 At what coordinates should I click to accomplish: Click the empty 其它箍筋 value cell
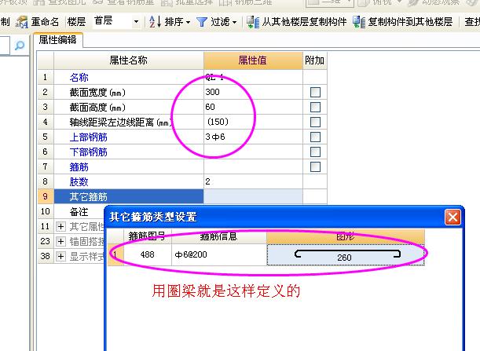click(x=253, y=196)
